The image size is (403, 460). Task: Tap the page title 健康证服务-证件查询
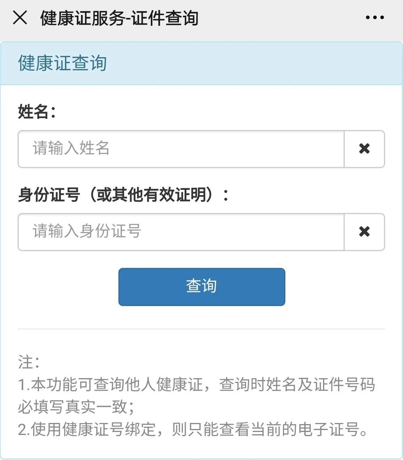tap(119, 18)
